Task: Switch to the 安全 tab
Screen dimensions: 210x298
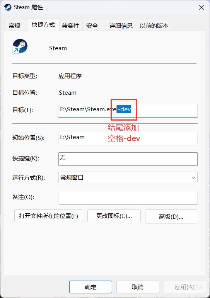Action: [92, 26]
